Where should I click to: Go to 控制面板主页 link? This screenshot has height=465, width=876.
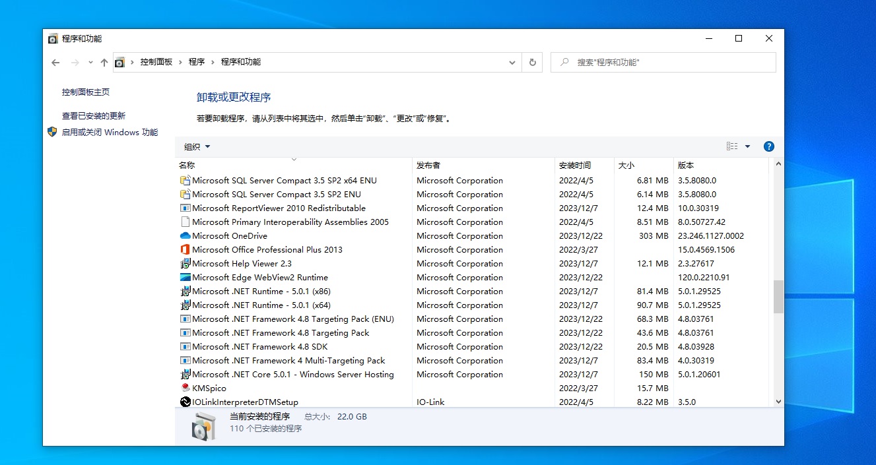(86, 92)
